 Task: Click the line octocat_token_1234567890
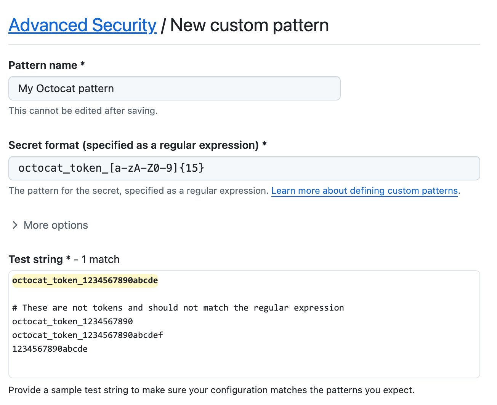point(72,321)
